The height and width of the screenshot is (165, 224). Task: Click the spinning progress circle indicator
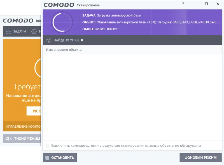click(x=62, y=22)
